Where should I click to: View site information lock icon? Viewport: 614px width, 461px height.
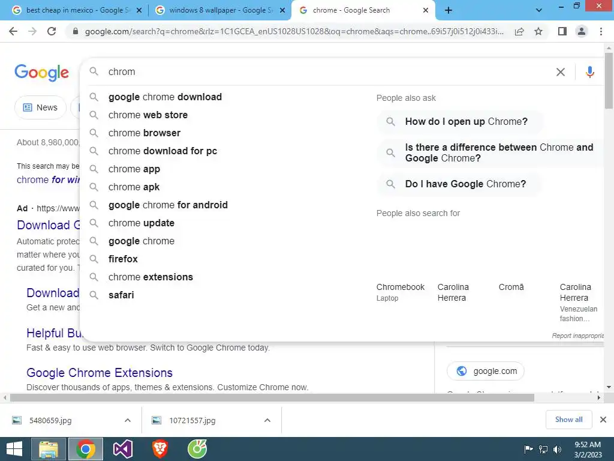pos(76,31)
